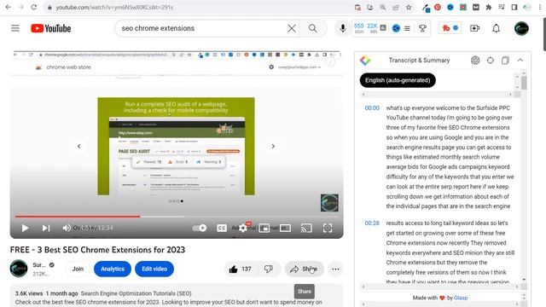Open the Glasp link

(x=461, y=298)
